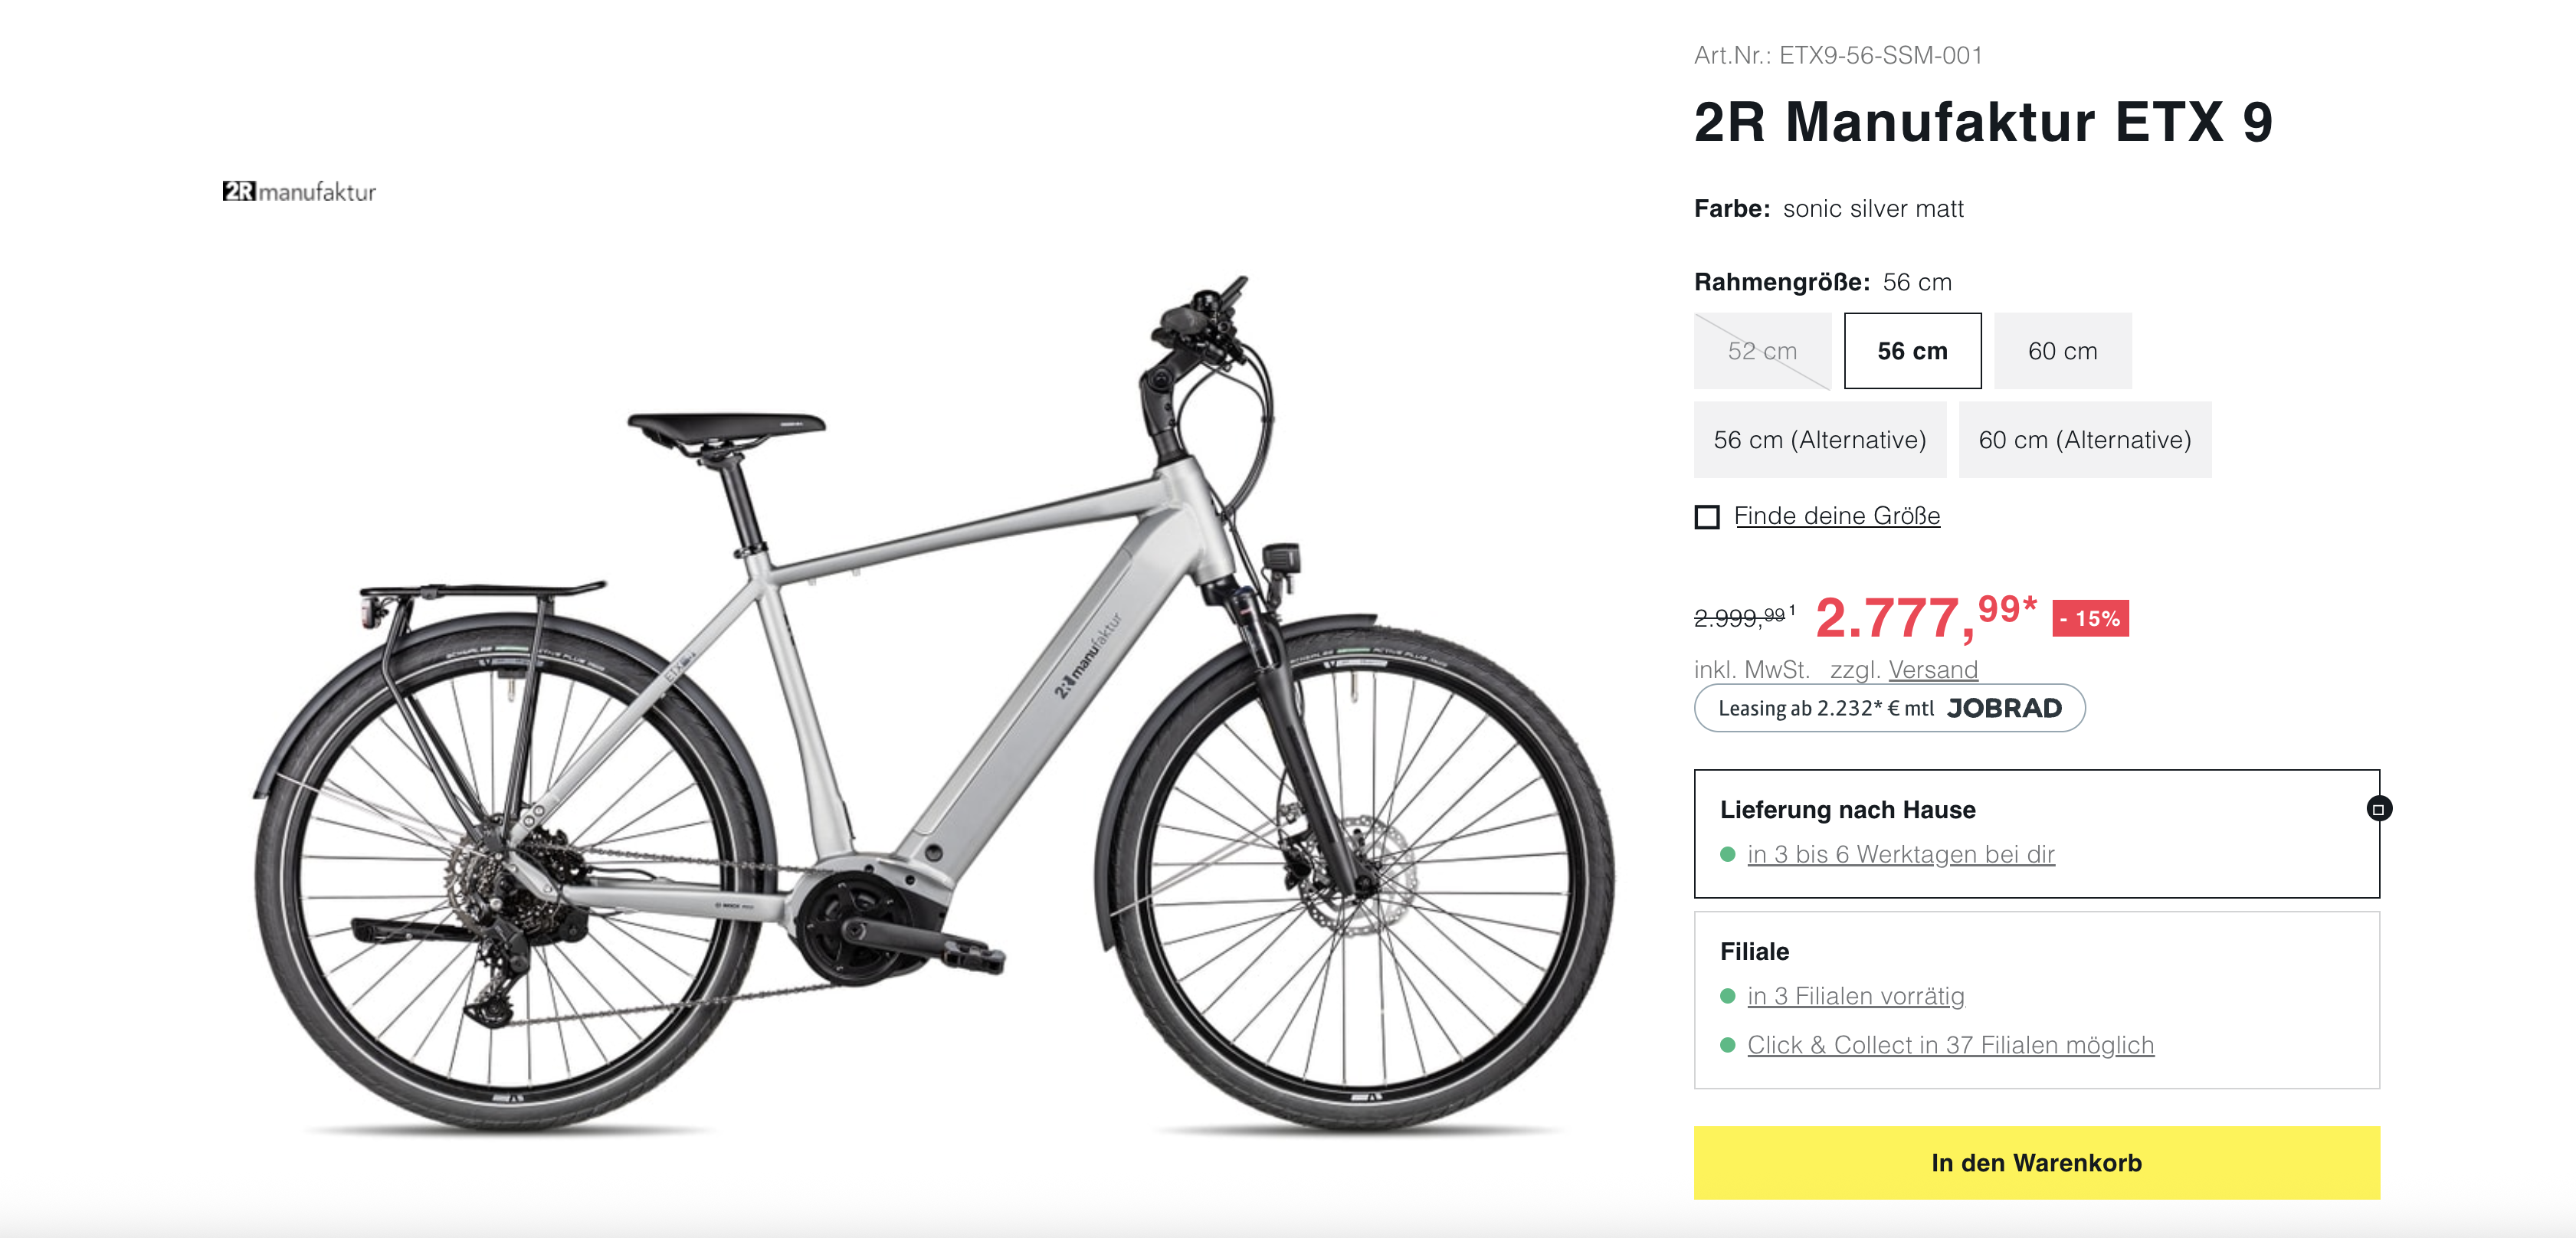Choose the unavailable 52 cm size

coord(1762,351)
